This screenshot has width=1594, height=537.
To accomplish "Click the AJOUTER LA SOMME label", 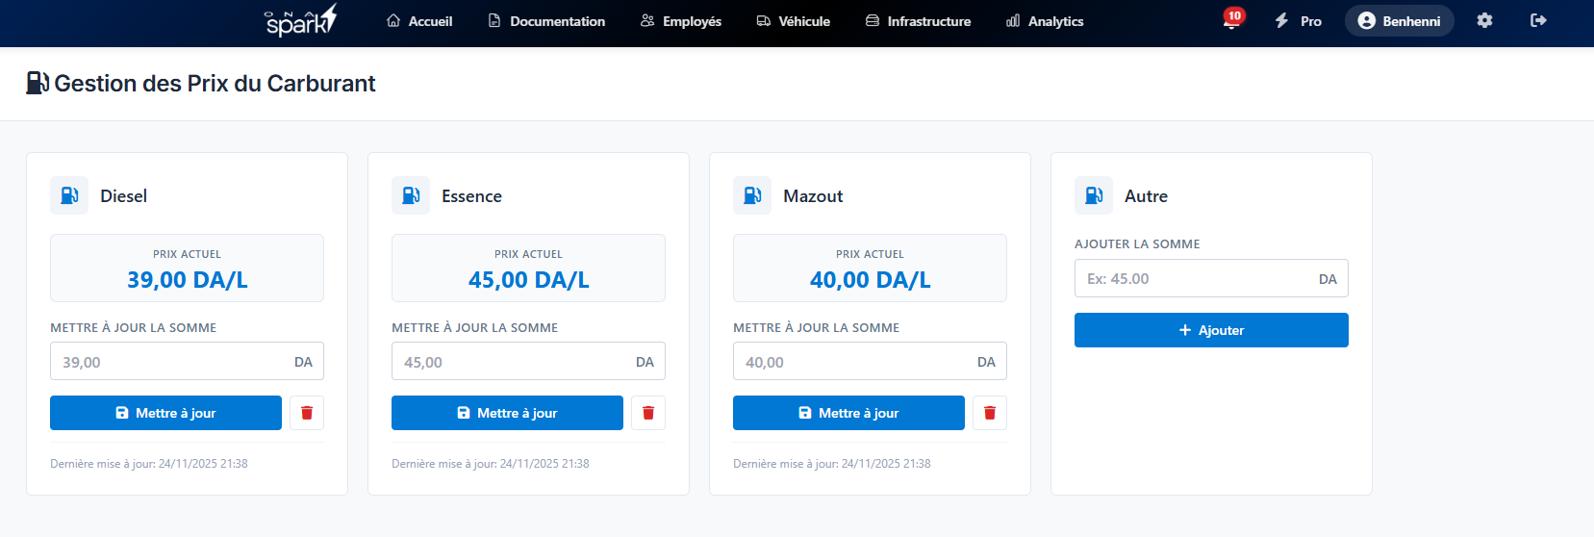I will coord(1137,244).
